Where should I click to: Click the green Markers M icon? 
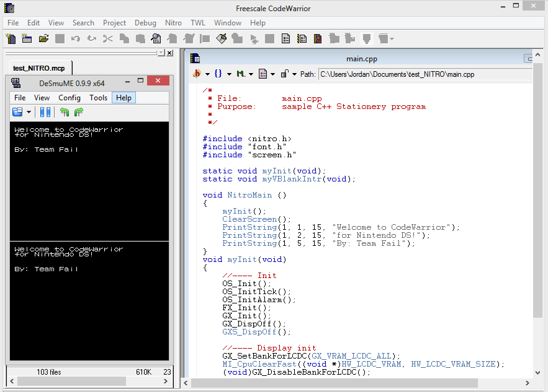pyautogui.click(x=240, y=74)
